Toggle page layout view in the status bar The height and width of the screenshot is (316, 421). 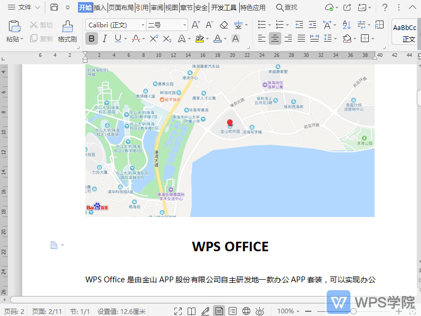[x=219, y=311]
